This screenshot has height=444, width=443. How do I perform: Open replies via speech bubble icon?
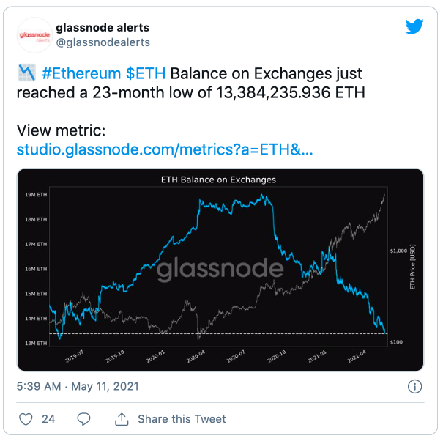click(x=83, y=419)
